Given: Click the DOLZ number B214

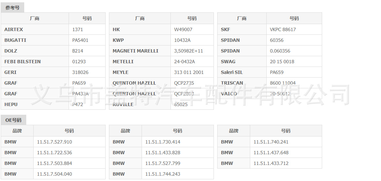Looking at the screenshot, I should 78,51.
